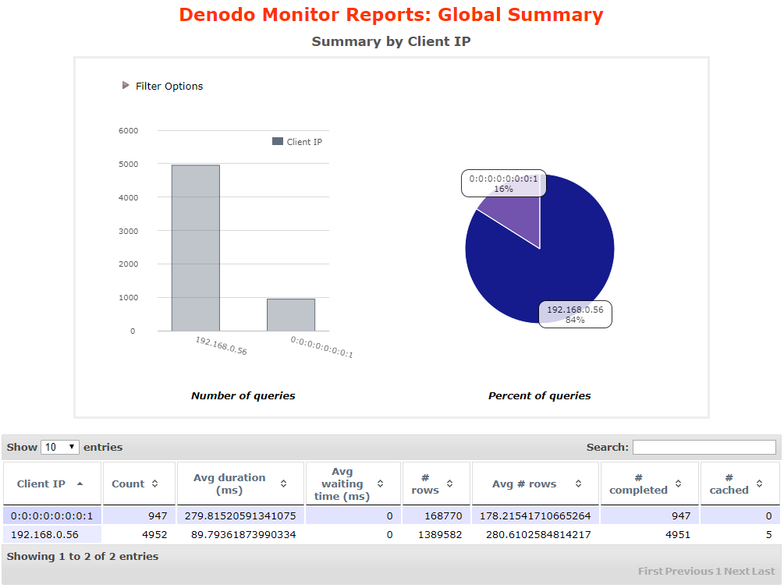The height and width of the screenshot is (588, 784).
Task: Select the 192.168.0.56 table cell
Action: tap(52, 534)
